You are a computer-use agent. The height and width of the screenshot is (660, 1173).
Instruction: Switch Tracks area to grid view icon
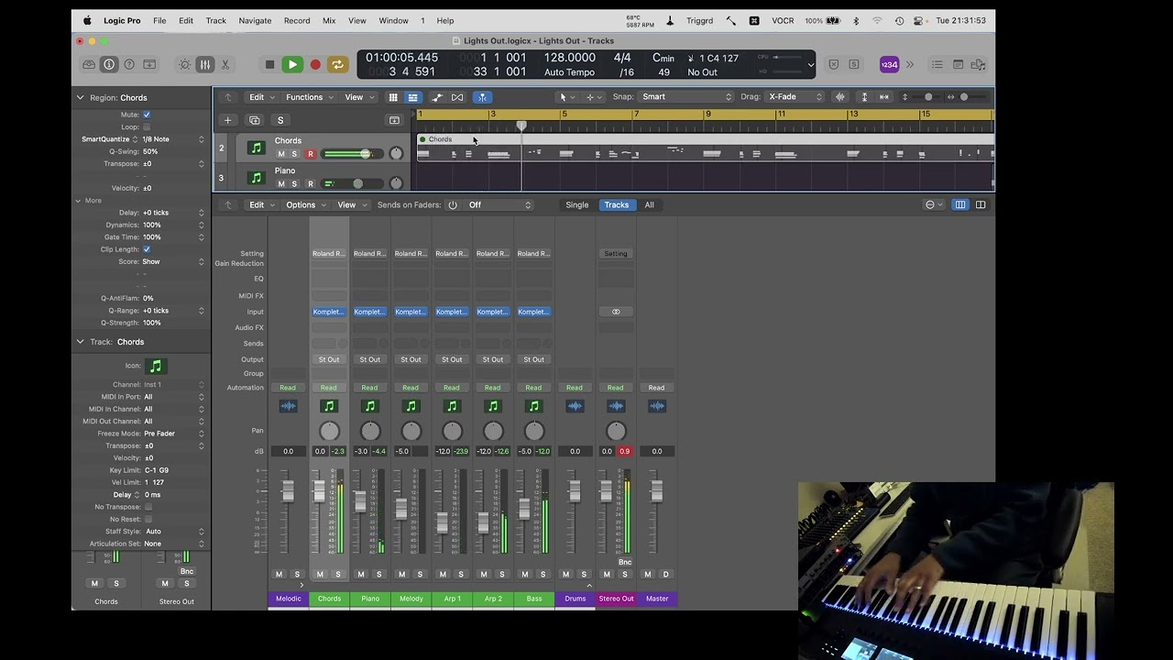coord(393,97)
